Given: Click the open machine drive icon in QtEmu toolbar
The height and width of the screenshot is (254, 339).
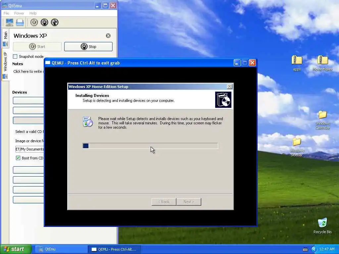Looking at the screenshot, I should (20, 22).
